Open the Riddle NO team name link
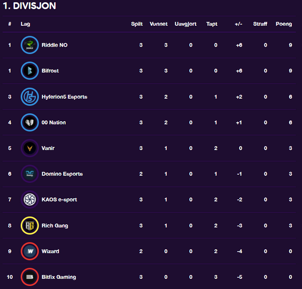This screenshot has height=289, width=302. tap(55, 45)
